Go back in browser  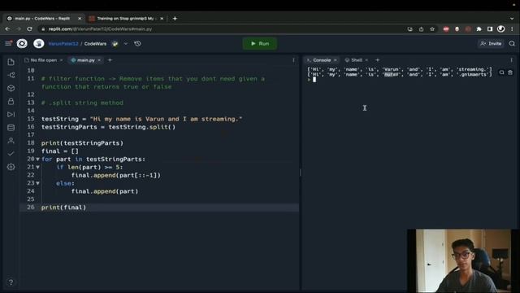click(7, 29)
